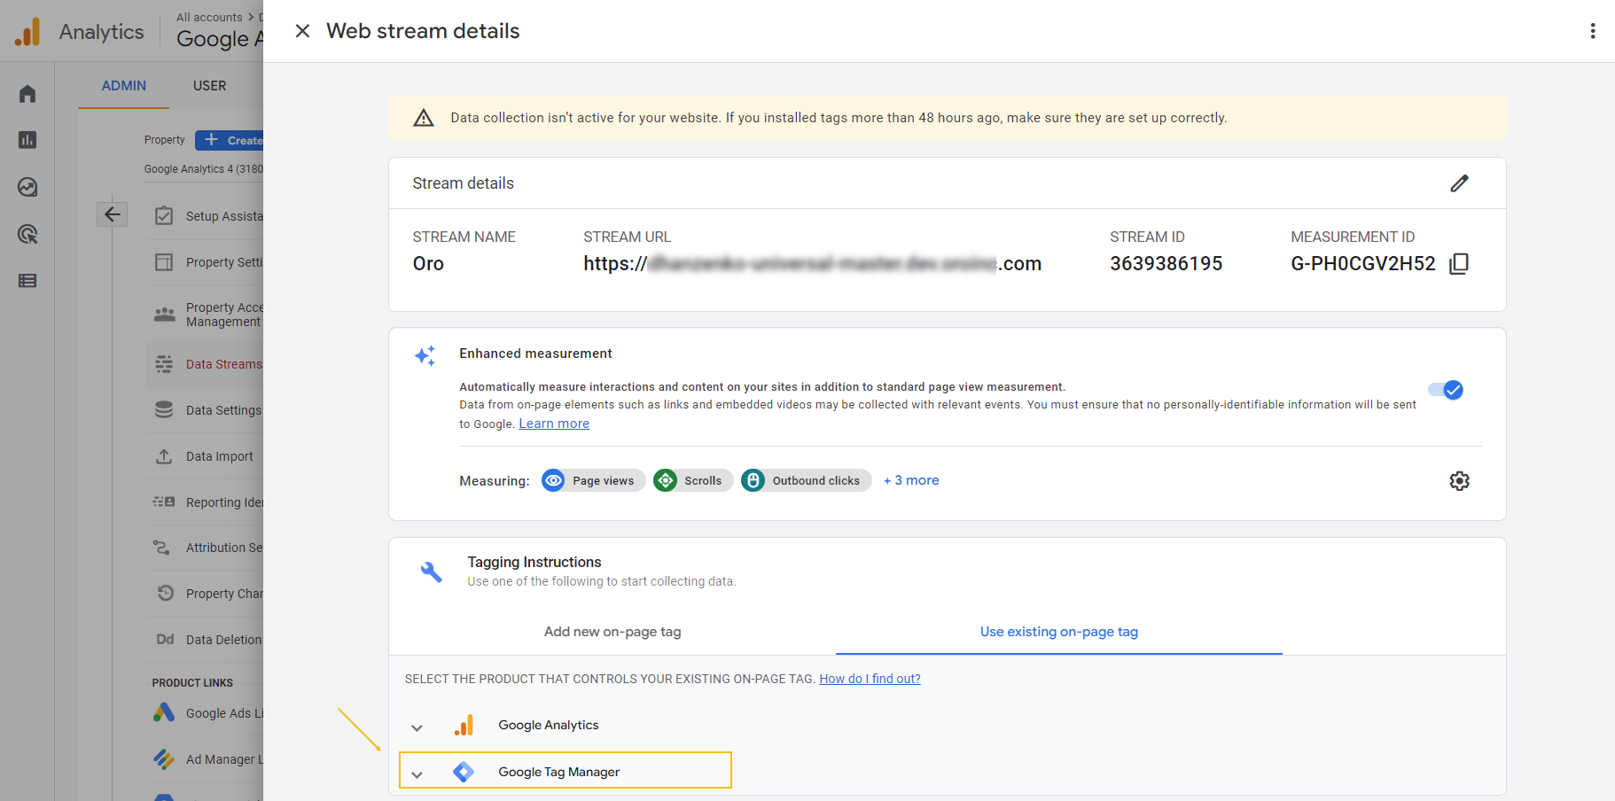Select the Scrolls chip
Screen dimensions: 1615x801
click(692, 480)
